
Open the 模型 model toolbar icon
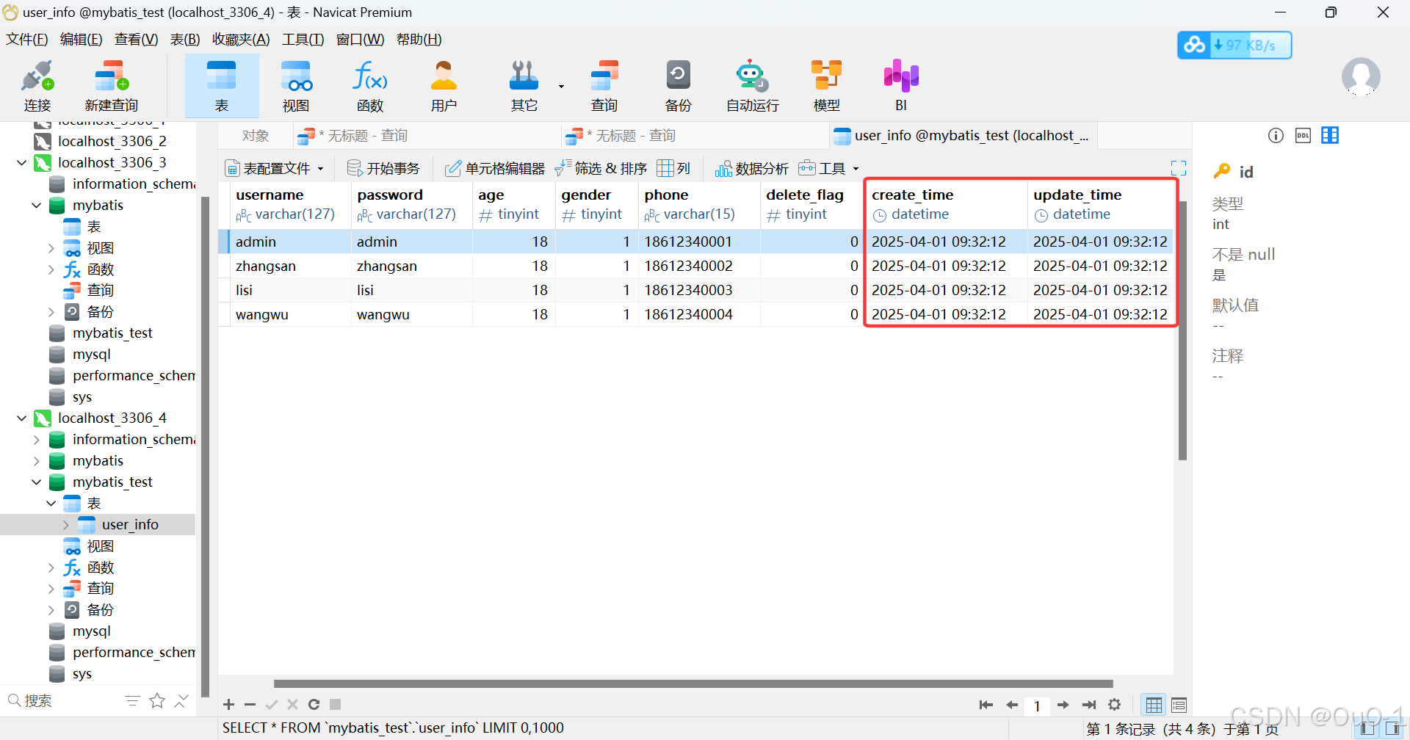826,86
